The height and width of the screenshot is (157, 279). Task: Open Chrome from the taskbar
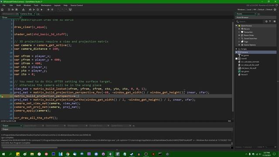pos(68,154)
